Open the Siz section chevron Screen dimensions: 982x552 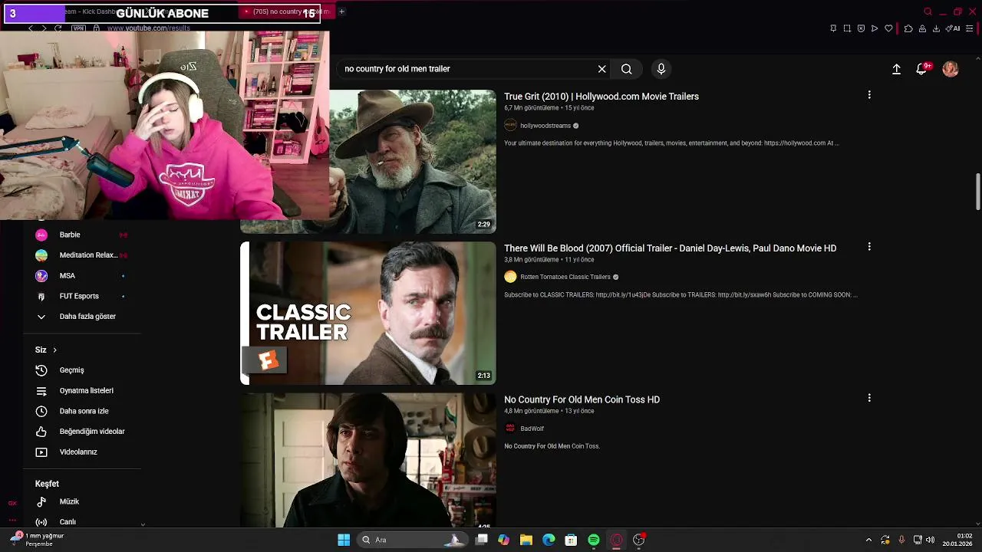[x=54, y=350]
